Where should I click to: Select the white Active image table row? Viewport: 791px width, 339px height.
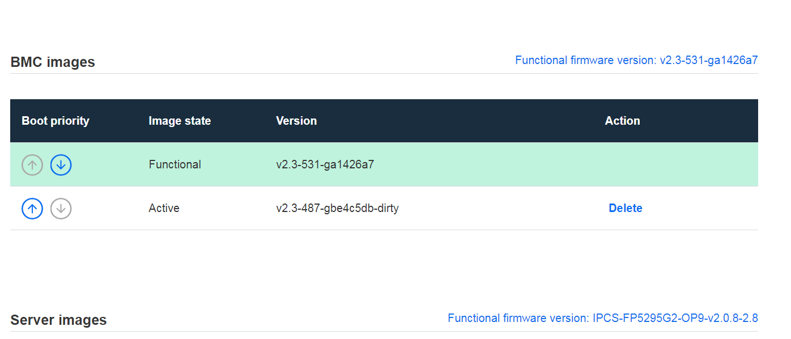coord(384,208)
